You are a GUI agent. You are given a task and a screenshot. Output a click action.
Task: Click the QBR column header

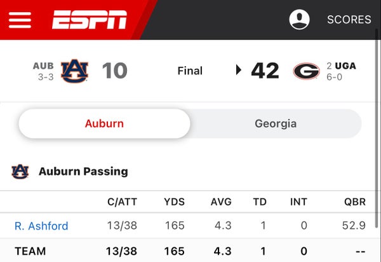[355, 202]
